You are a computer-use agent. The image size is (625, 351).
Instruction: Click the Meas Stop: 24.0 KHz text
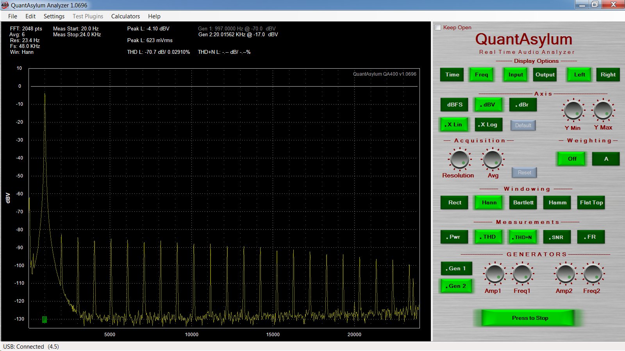[x=77, y=34]
